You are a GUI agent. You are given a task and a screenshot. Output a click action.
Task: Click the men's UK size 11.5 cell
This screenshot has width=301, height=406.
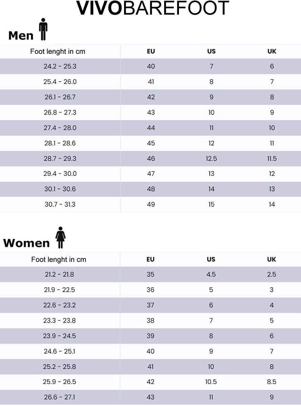tap(272, 158)
